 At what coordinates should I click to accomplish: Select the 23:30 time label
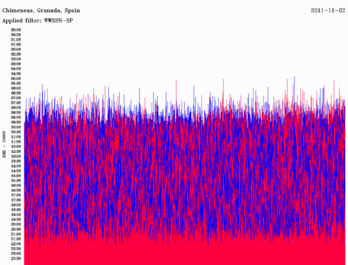pyautogui.click(x=16, y=258)
